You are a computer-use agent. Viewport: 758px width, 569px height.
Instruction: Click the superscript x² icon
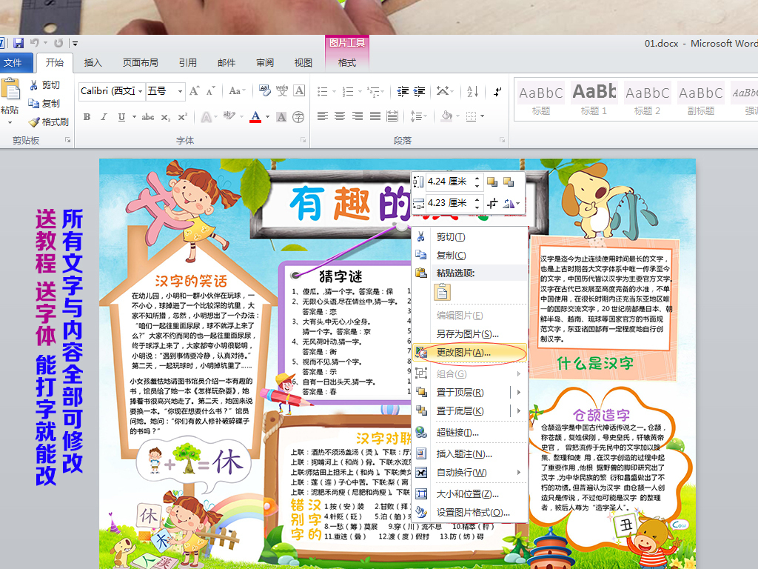click(183, 117)
